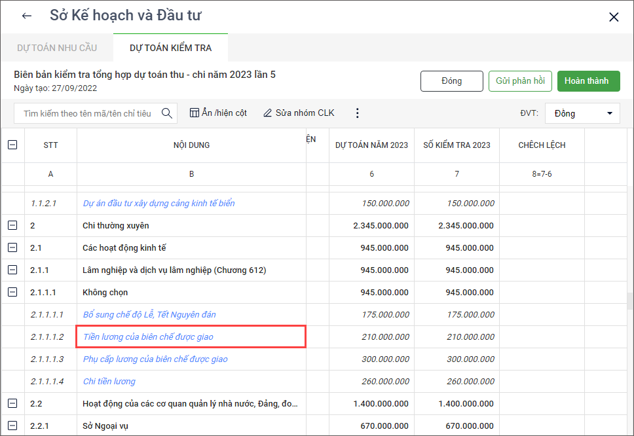Collapse the Sở Ngoại vụ row
This screenshot has height=436, width=634.
point(12,426)
